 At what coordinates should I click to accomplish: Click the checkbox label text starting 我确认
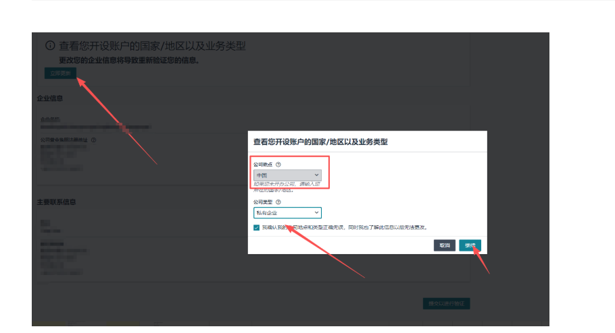pyautogui.click(x=345, y=228)
